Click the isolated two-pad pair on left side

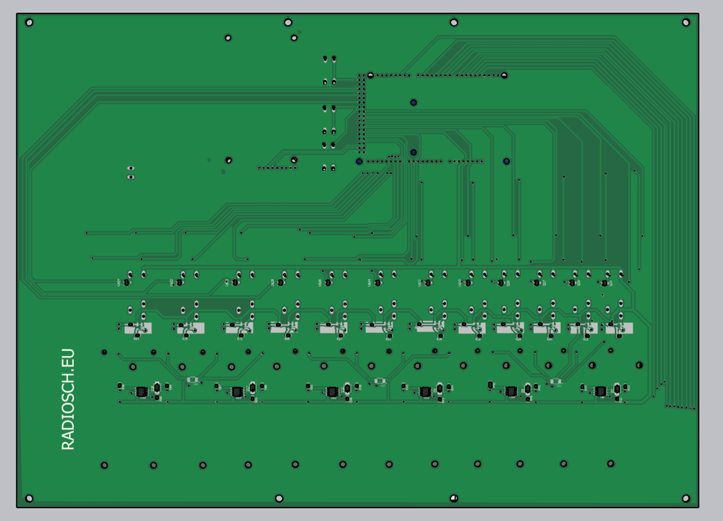(x=131, y=172)
